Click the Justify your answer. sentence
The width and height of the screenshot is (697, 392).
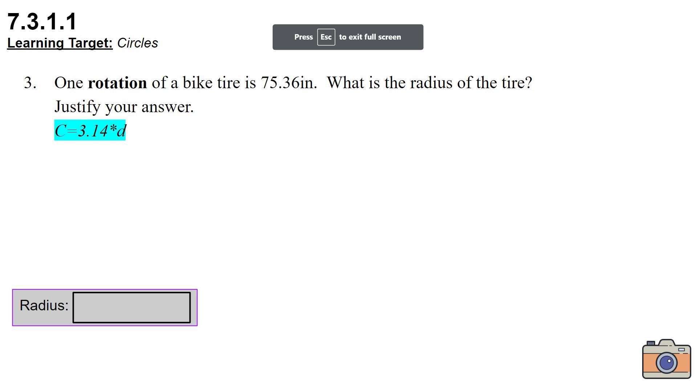click(124, 107)
